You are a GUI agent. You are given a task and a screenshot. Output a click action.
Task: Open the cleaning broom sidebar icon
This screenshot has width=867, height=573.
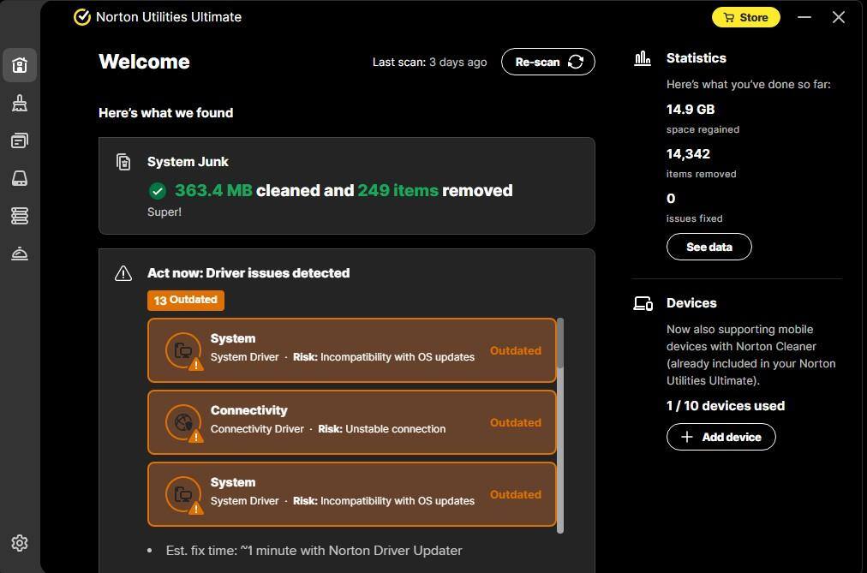coord(20,103)
